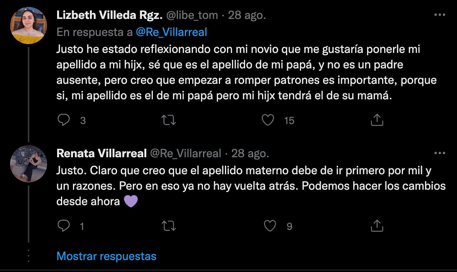Open the @Re_Villarreal mention link

tap(171, 32)
